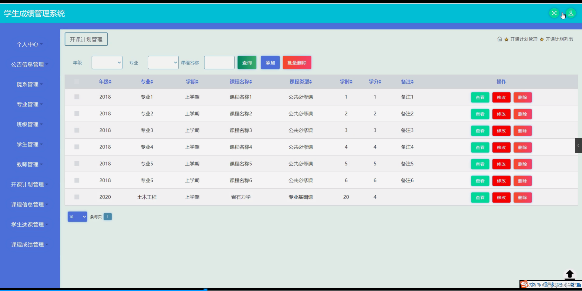This screenshot has height=291, width=582.
Task: Open the 年级 dropdown
Action: (107, 62)
